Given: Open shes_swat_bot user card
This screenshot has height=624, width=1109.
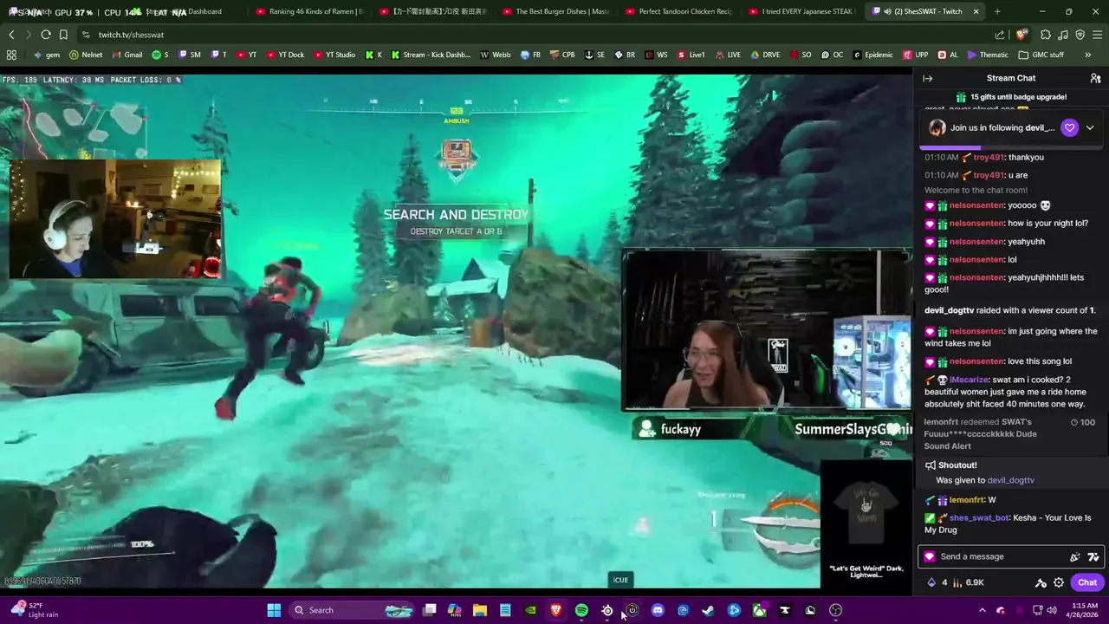Looking at the screenshot, I should point(979,517).
